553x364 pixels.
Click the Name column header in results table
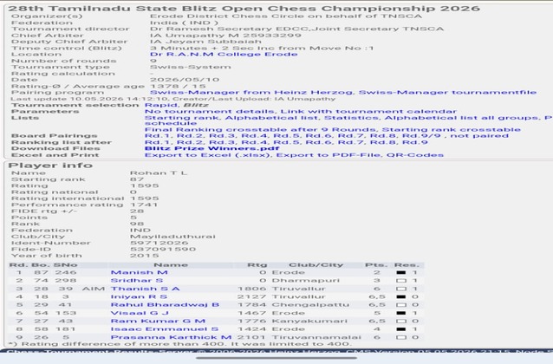(171, 265)
